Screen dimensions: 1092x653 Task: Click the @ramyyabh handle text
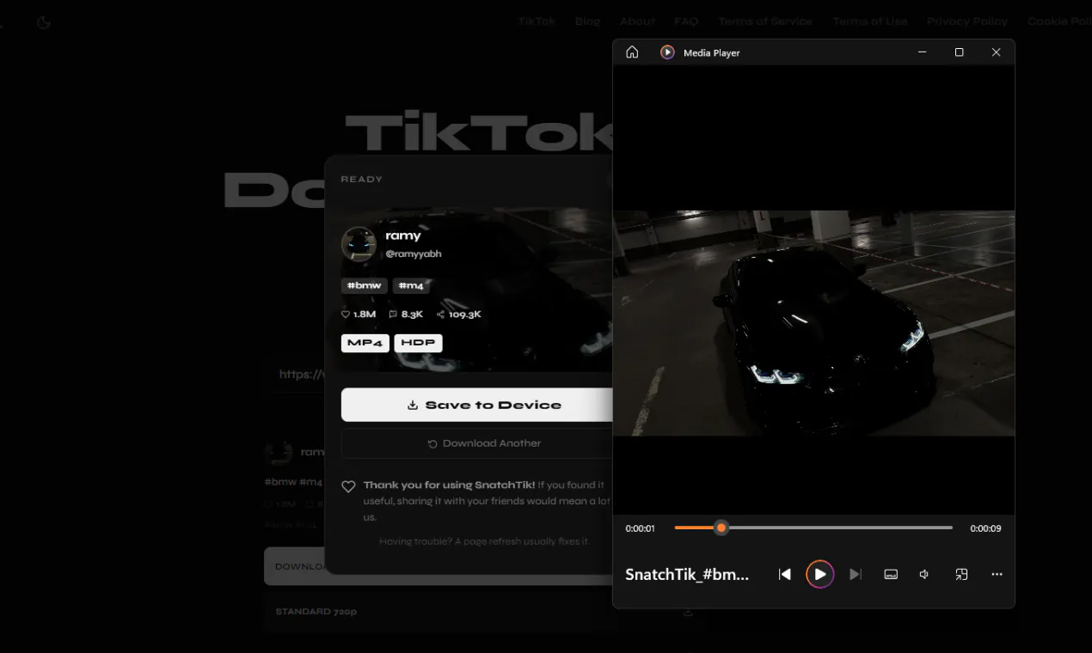tap(414, 254)
